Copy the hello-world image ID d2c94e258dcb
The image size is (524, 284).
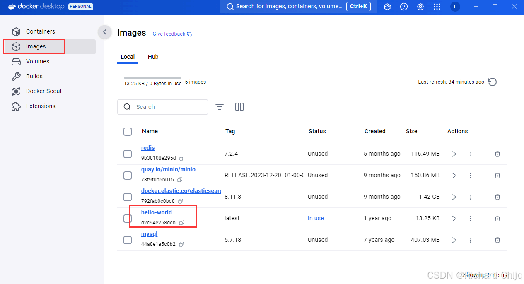[x=181, y=223]
